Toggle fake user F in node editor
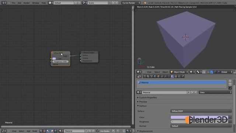This screenshot has height=133, width=236. pyautogui.click(x=86, y=131)
